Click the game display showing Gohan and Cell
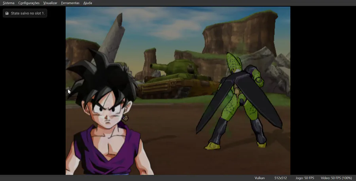Viewport: 356px width, 181px height. [x=178, y=90]
